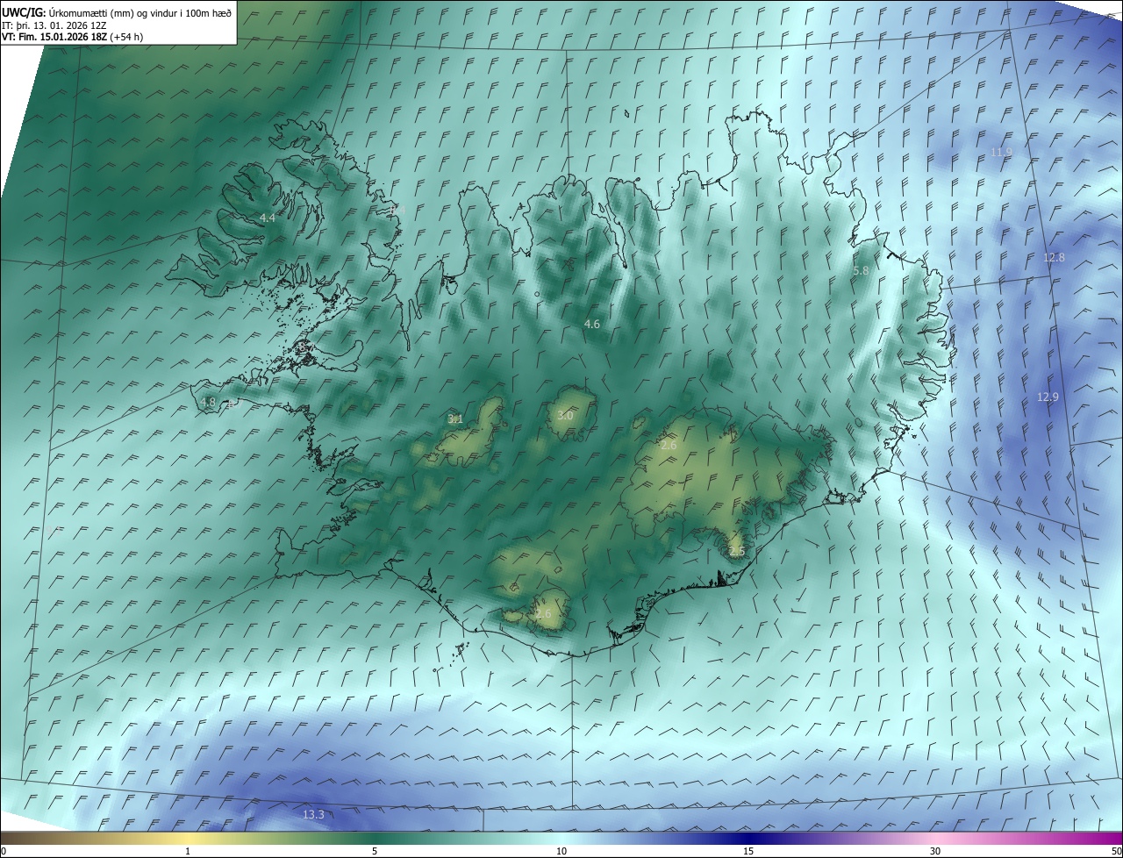Click the '30' tick on the colour scale
Image resolution: width=1123 pixels, height=858 pixels.
tap(935, 851)
